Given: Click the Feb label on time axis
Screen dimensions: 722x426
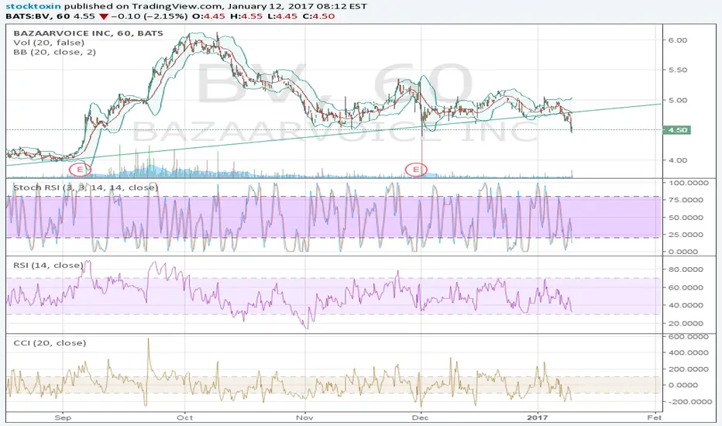Looking at the screenshot, I should (655, 417).
